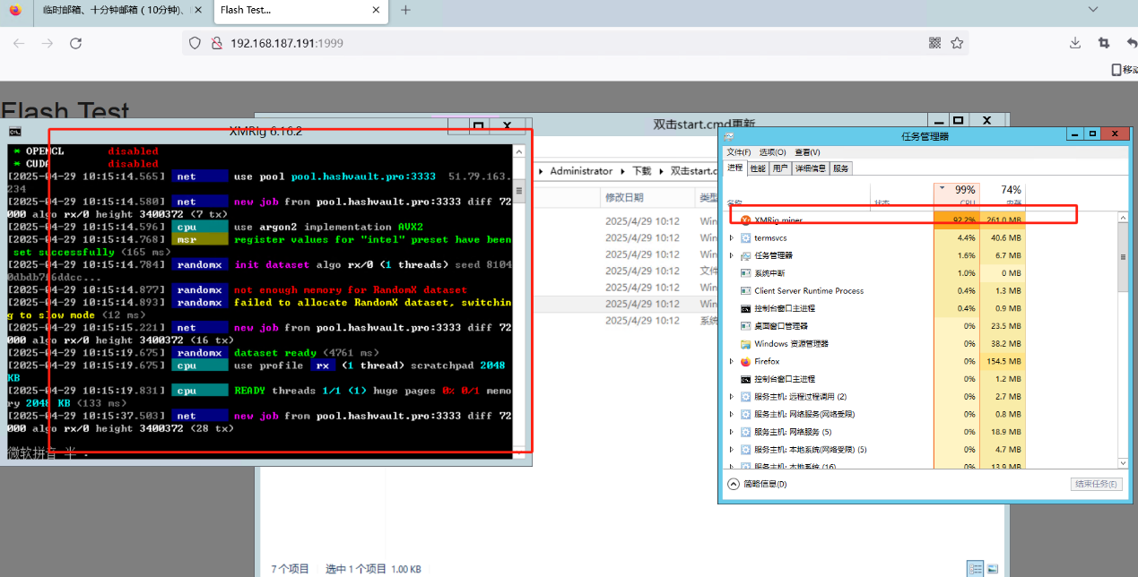Sort processes by the 74% memory column
Screen dimensions: 1138x577
1002,194
